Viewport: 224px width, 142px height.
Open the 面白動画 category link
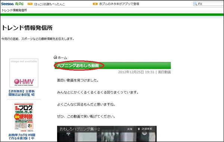pyautogui.click(x=164, y=72)
